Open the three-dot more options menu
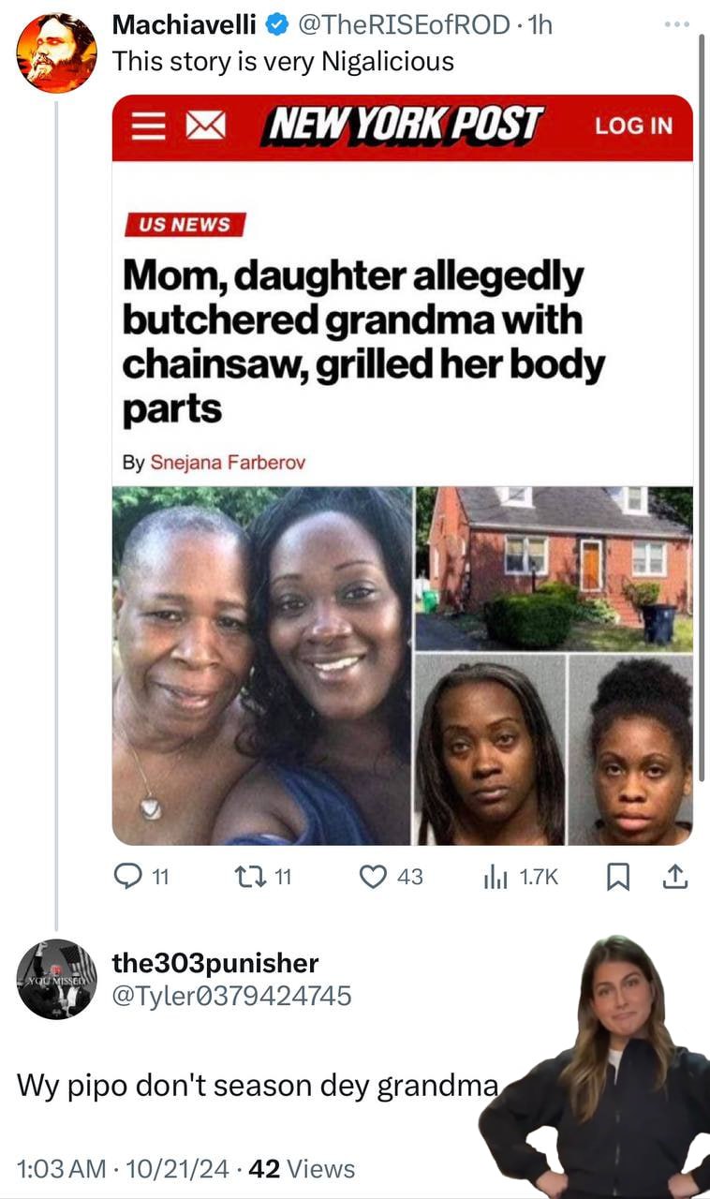Image resolution: width=710 pixels, height=1199 pixels. (x=676, y=23)
